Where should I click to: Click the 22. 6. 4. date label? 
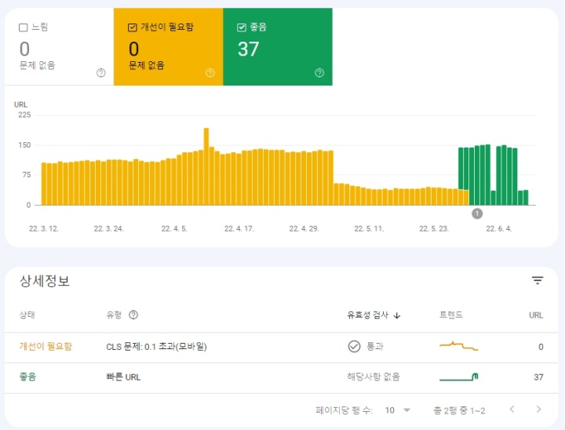[x=499, y=228]
